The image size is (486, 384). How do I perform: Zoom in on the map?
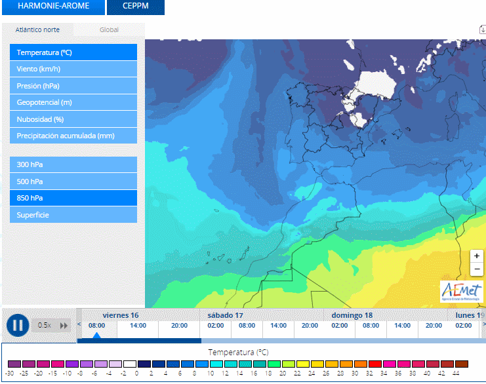[477, 256]
